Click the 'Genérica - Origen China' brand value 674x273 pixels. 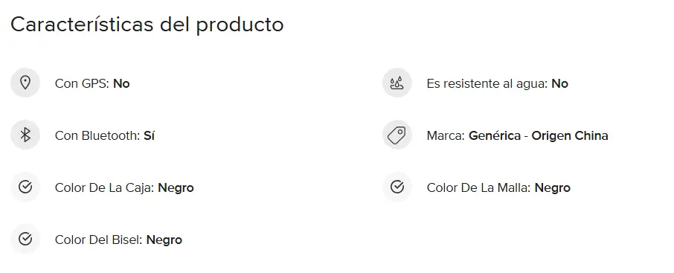[x=538, y=136]
